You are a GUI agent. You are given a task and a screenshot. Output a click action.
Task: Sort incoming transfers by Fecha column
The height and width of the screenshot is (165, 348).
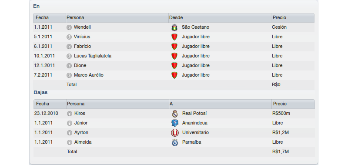coord(50,17)
